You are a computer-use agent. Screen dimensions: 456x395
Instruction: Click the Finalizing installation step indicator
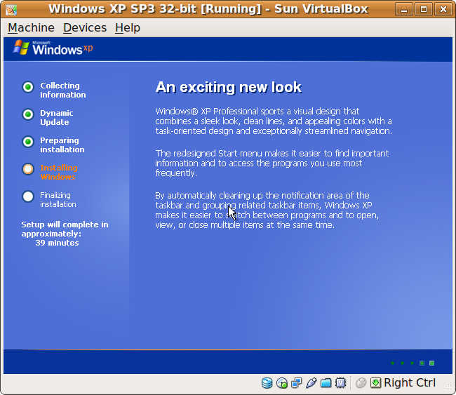(28, 196)
